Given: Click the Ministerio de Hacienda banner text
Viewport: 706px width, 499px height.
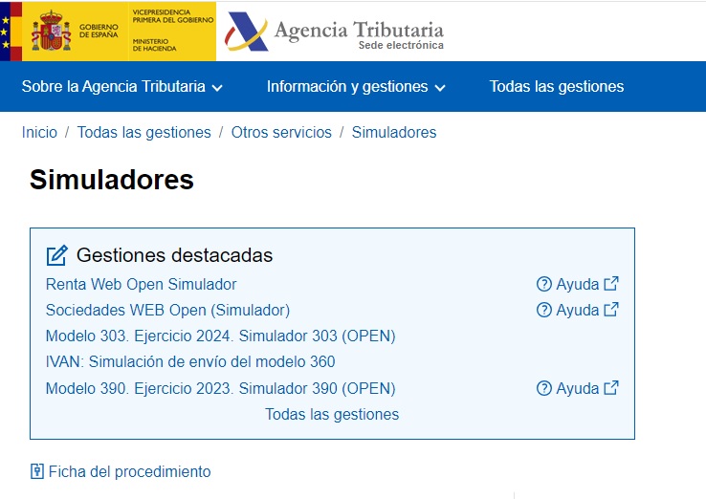Looking at the screenshot, I should pos(154,45).
